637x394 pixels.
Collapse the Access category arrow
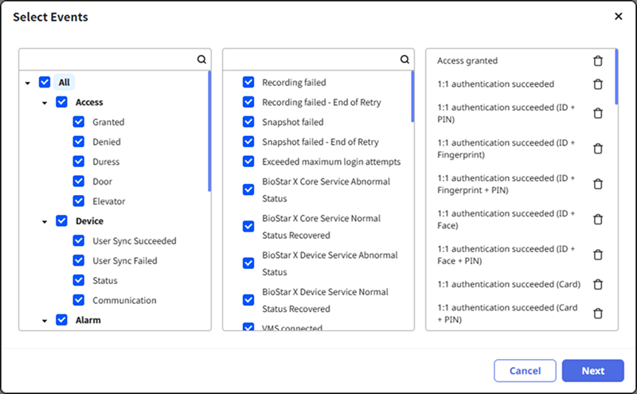coord(45,103)
